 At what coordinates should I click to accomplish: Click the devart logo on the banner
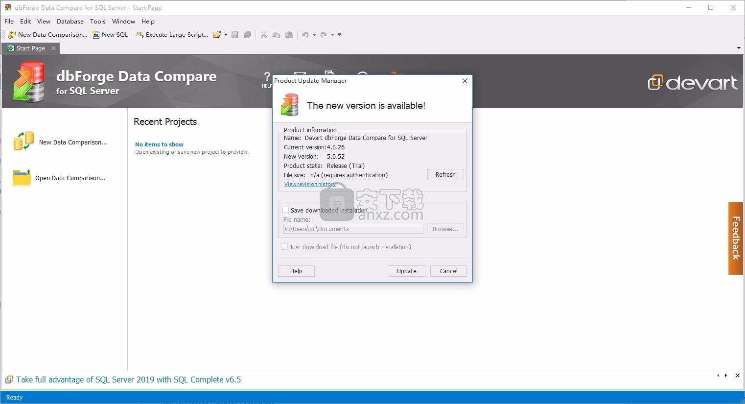[x=693, y=83]
